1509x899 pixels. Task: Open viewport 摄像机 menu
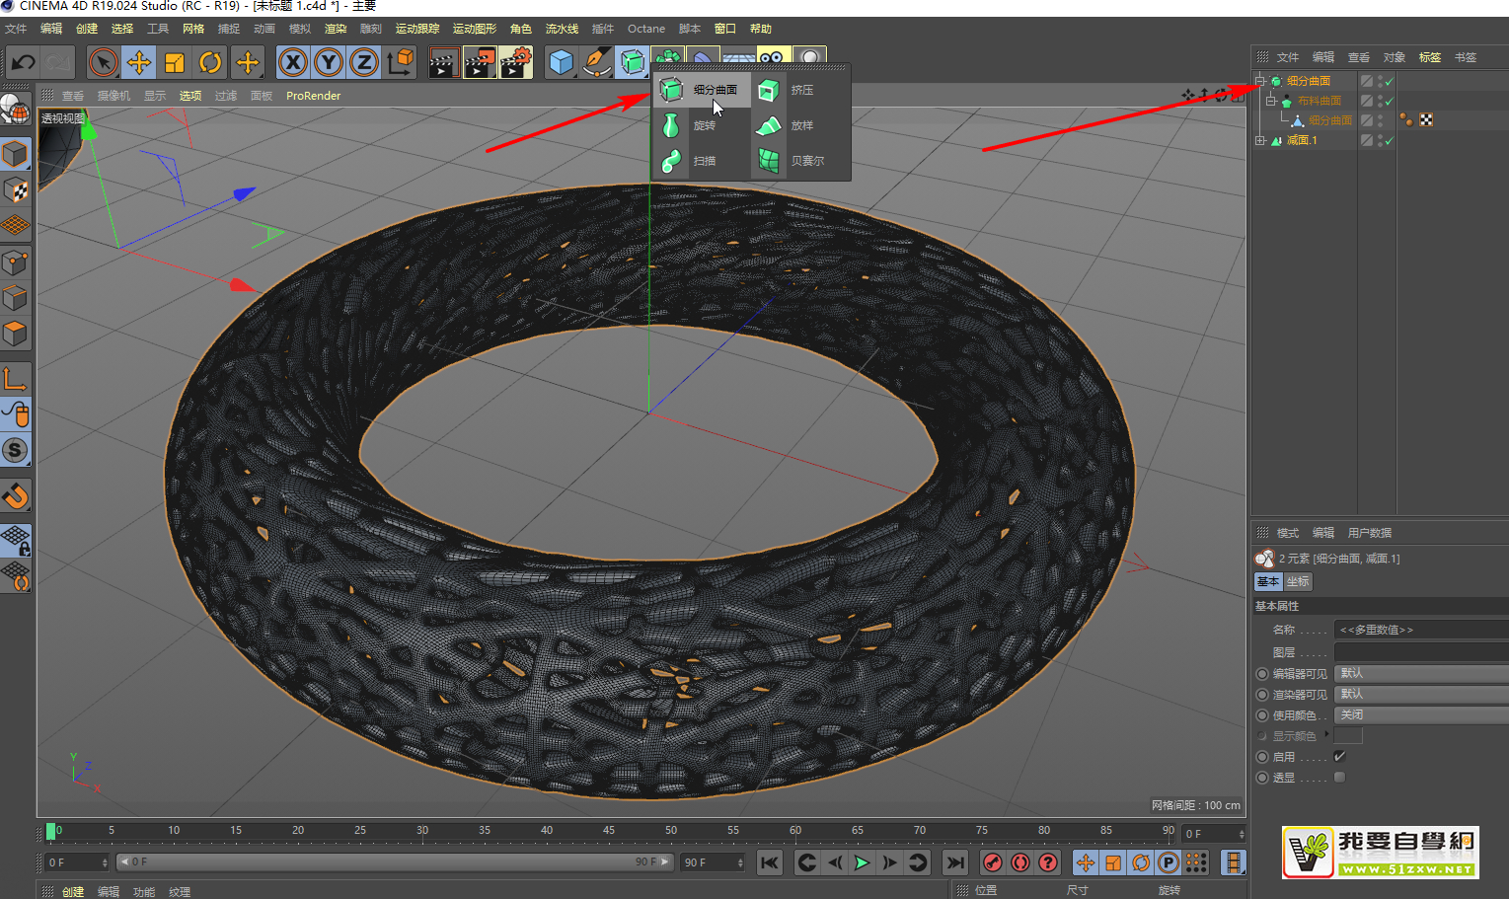(113, 96)
